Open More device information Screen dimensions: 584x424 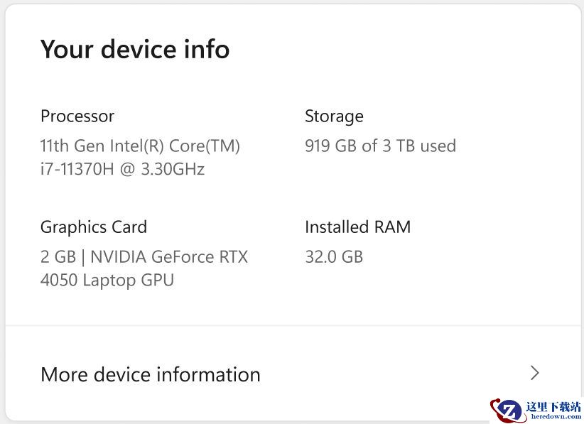151,374
